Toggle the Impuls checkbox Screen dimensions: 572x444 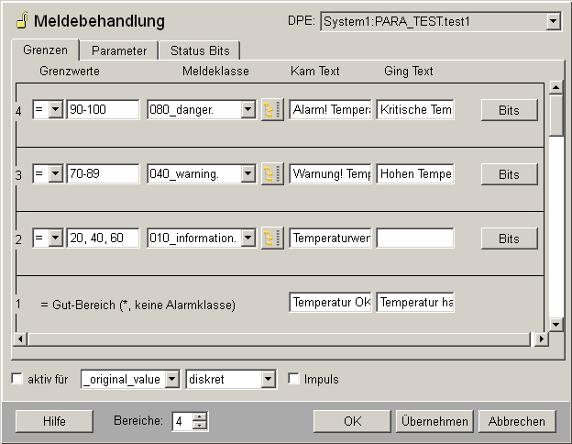293,379
